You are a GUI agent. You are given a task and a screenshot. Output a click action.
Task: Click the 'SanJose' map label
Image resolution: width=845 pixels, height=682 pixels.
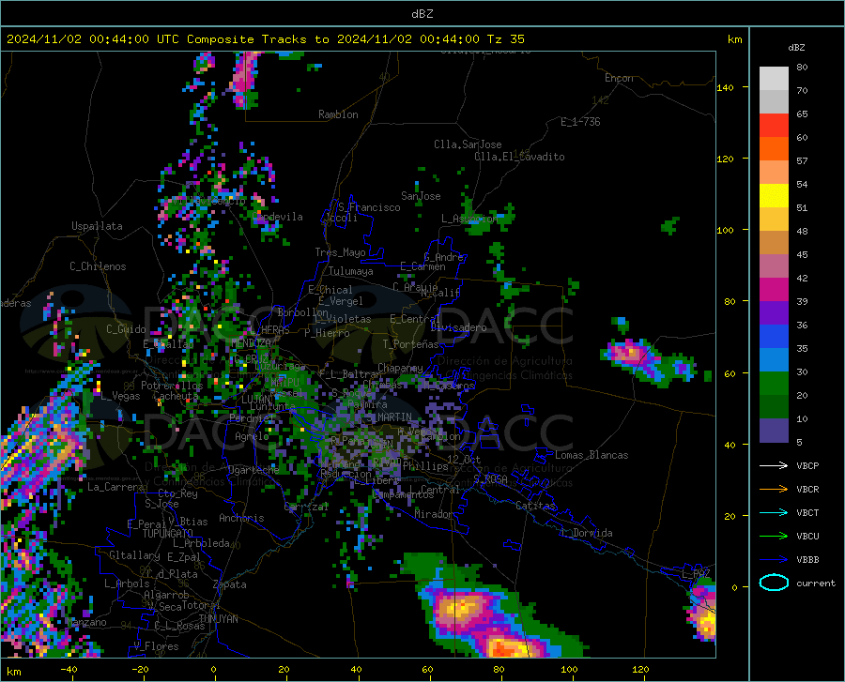pos(421,196)
